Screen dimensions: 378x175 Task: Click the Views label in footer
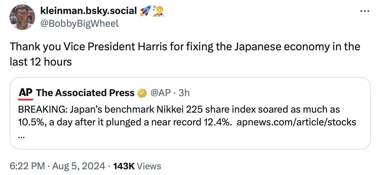pyautogui.click(x=149, y=166)
